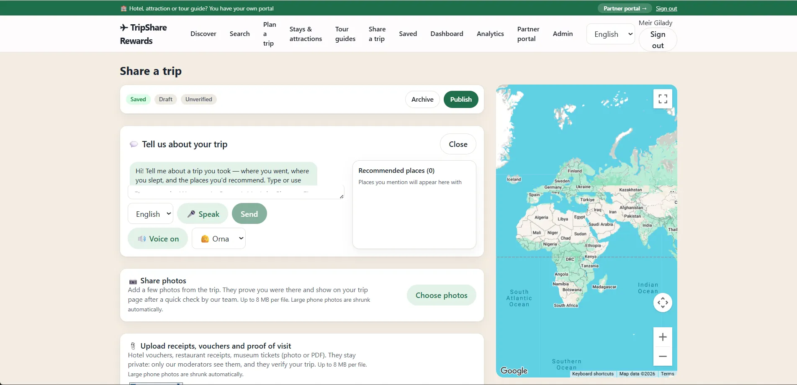This screenshot has width=797, height=385.
Task: Navigate to Stays & attractions
Action: 306,34
